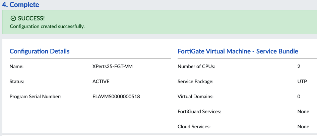The image size is (317, 136).
Task: Click the 'Service Package:' label
Action: click(x=195, y=82)
